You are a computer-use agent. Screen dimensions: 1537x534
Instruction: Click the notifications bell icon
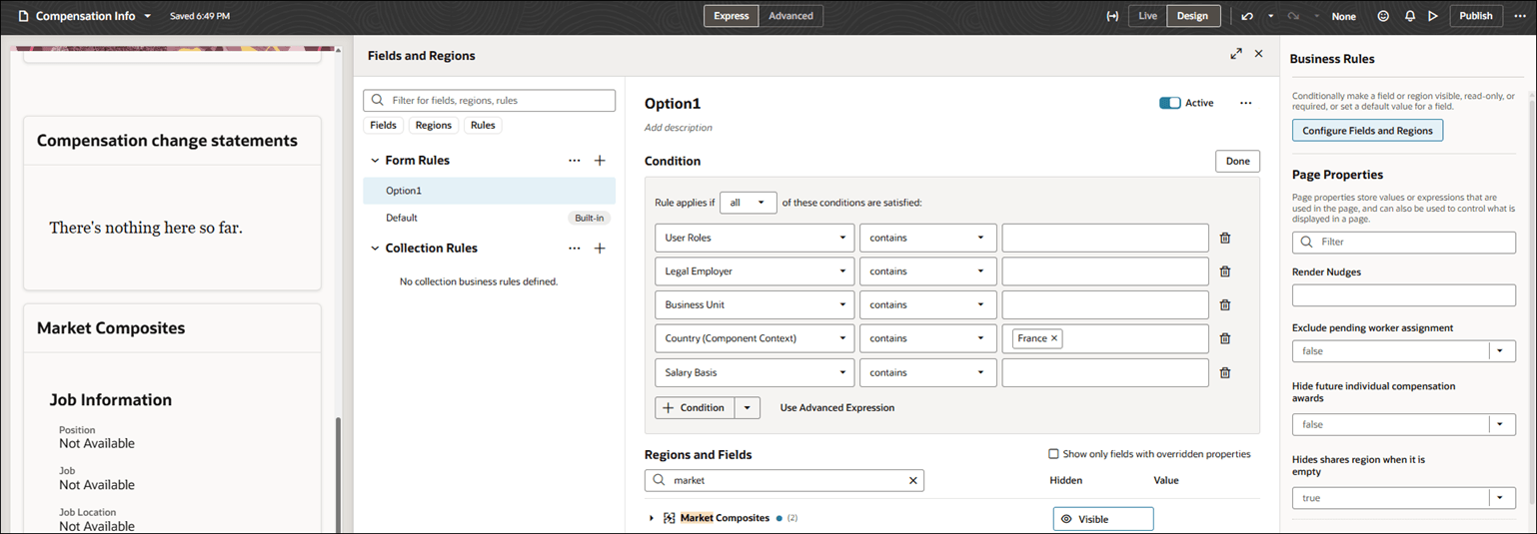[x=1410, y=16]
